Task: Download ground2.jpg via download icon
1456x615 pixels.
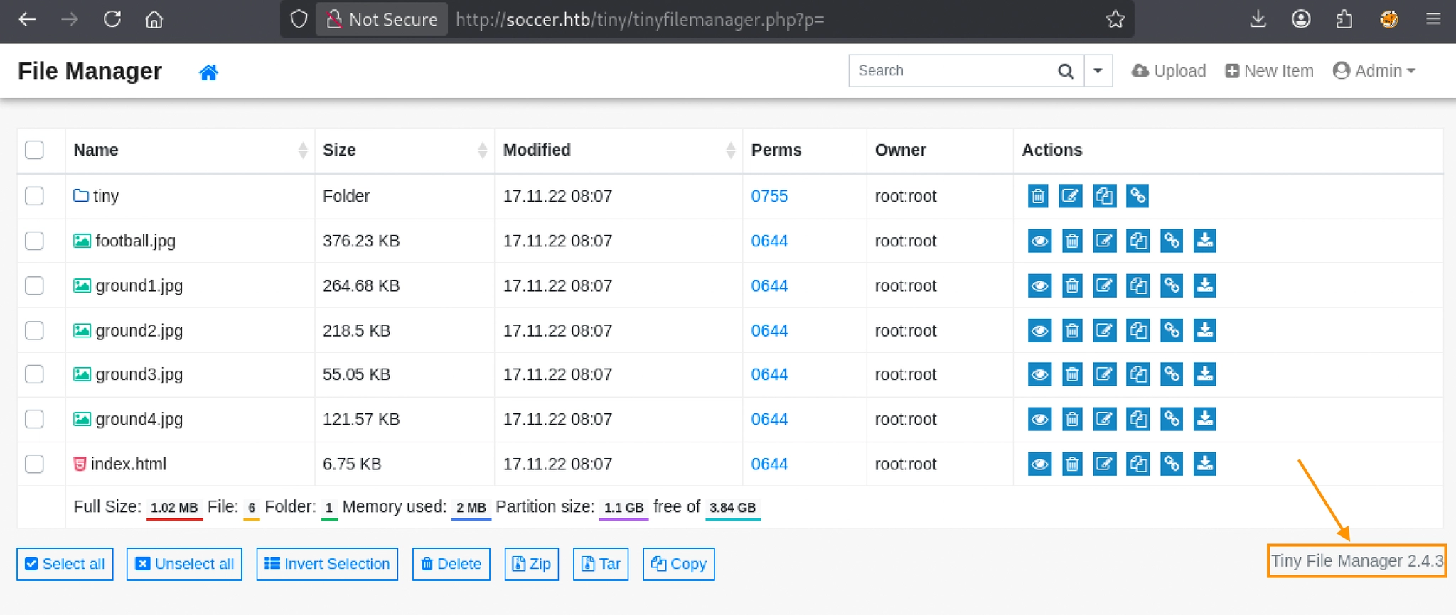Action: click(x=1204, y=330)
